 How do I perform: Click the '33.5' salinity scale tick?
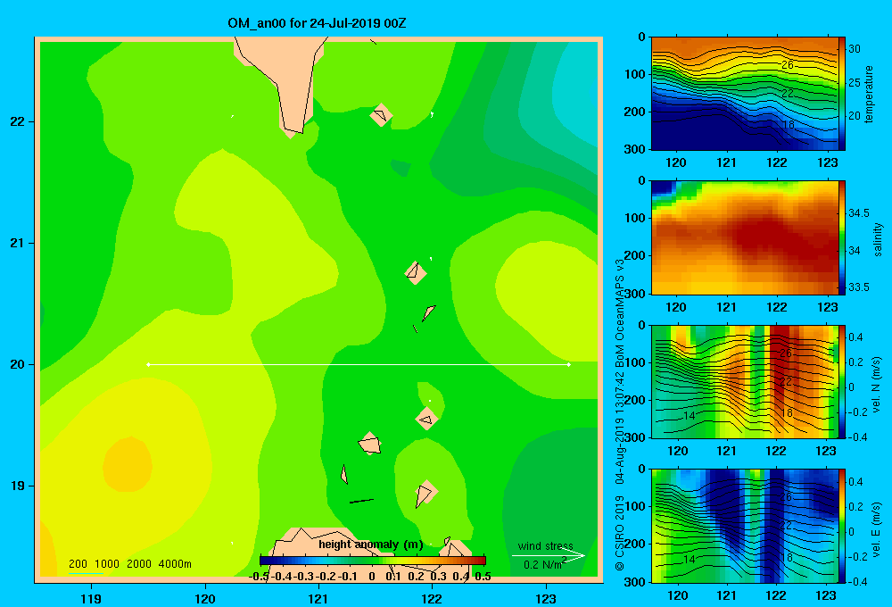(x=858, y=287)
